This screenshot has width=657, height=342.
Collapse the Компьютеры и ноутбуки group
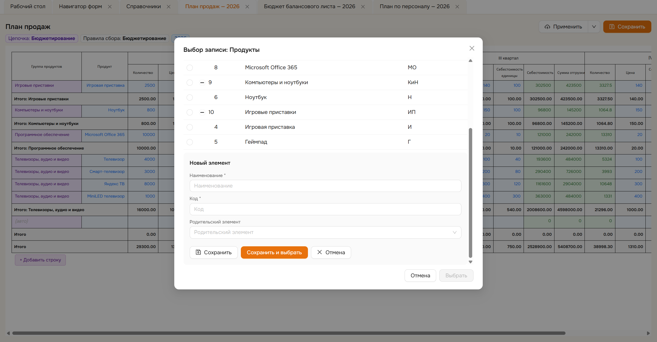202,83
